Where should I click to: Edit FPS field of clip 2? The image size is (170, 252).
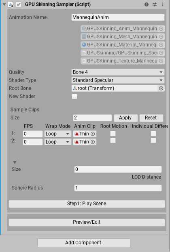[x=33, y=142]
